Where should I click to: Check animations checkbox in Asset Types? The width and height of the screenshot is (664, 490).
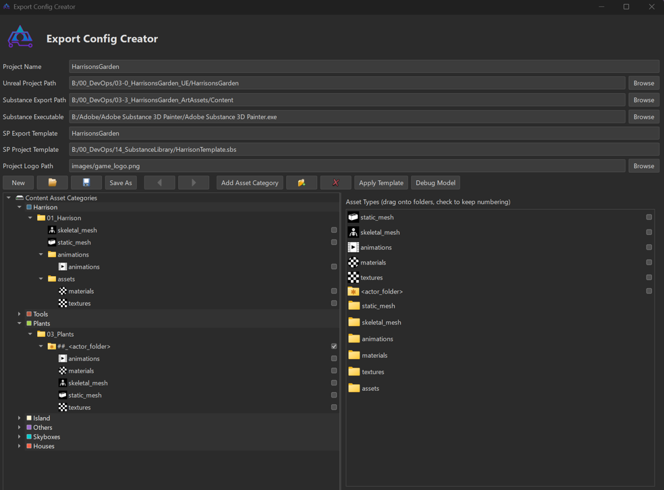point(649,247)
